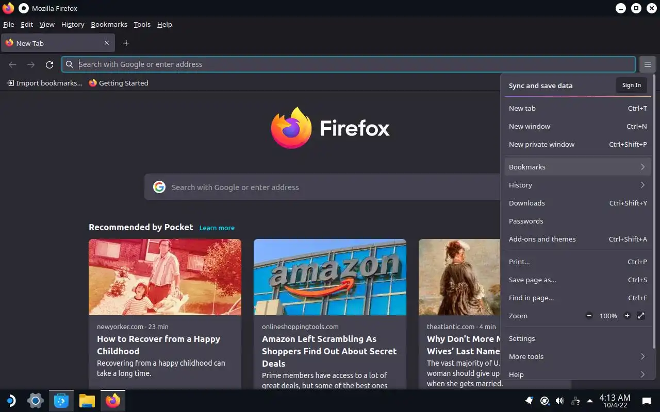This screenshot has height=412, width=660.
Task: Zoom out with the minus button
Action: point(589,316)
